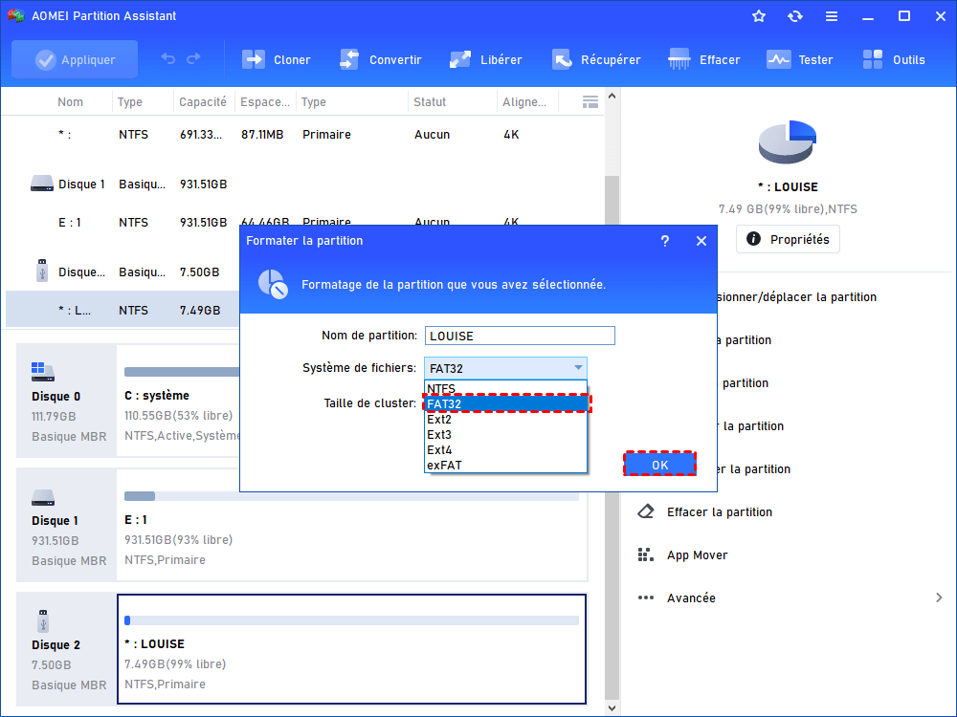Open the Système de fichiers dropdown
The height and width of the screenshot is (717, 957).
coord(505,368)
